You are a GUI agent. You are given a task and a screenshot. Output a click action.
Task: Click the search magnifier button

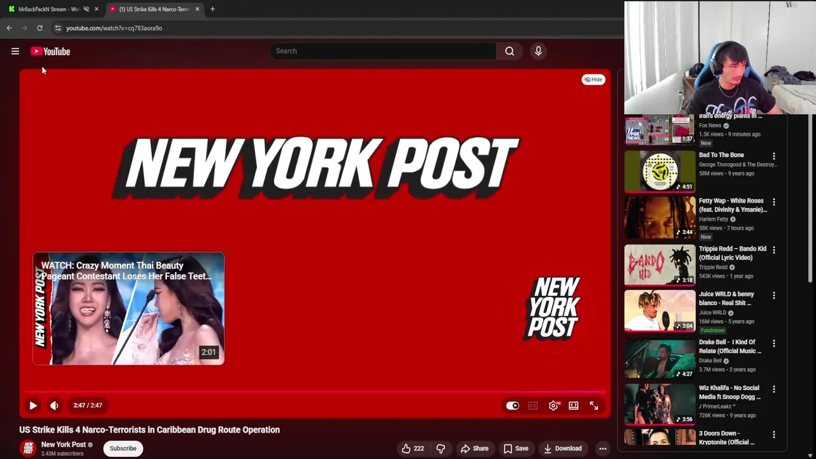click(x=509, y=51)
